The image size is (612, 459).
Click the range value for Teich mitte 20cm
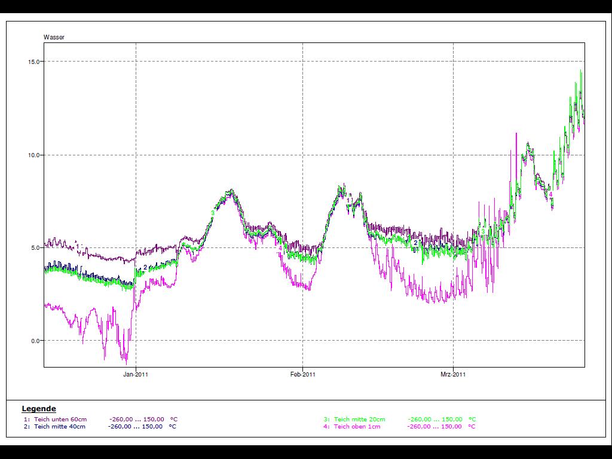coord(434,419)
